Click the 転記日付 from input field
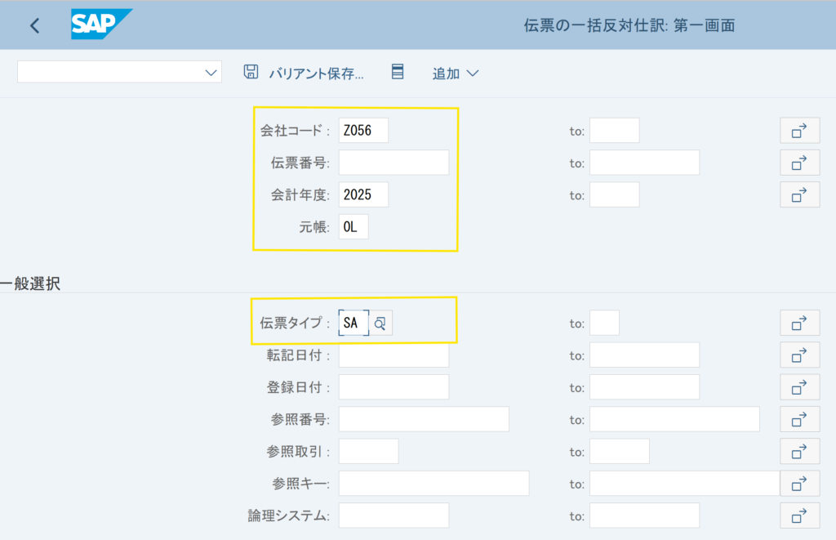 [394, 355]
